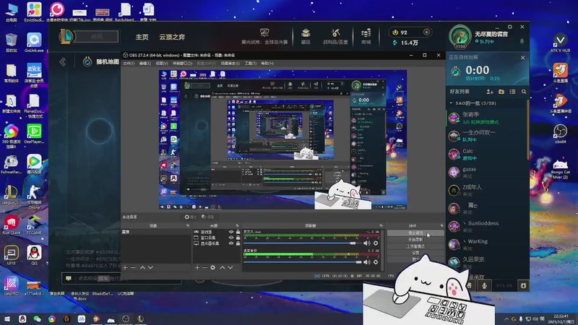The height and width of the screenshot is (325, 578).
Task: Click the League of Legends logo icon
Action: pyautogui.click(x=66, y=37)
